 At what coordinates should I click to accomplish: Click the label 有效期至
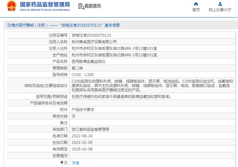60,149
